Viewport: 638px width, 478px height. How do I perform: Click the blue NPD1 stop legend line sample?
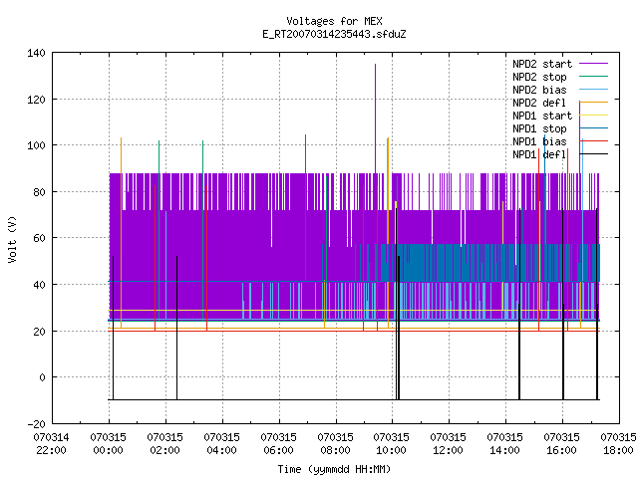coord(594,128)
